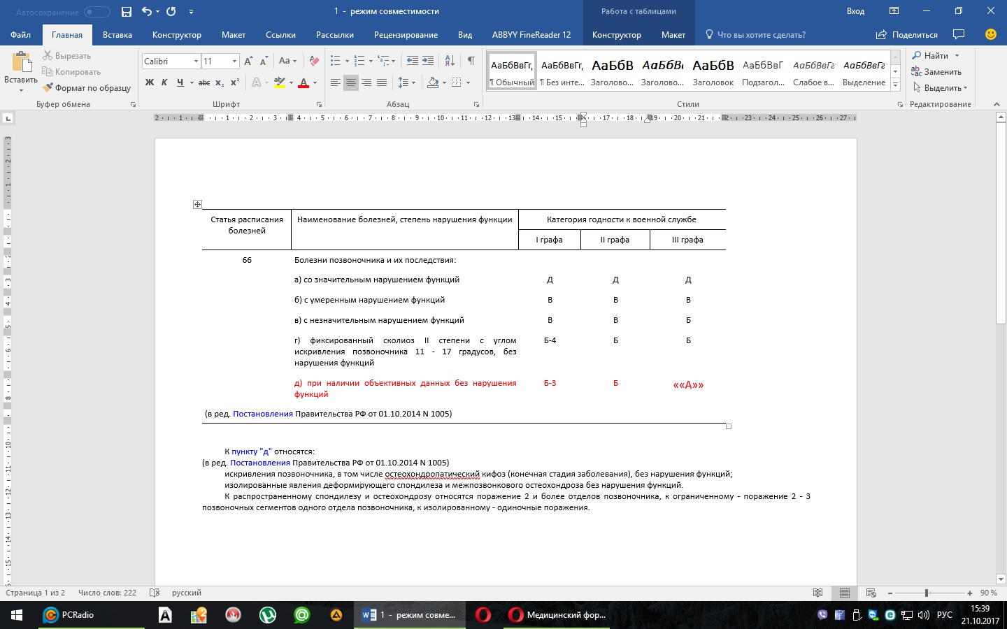Switch to the Рецензирование tab
This screenshot has height=629, width=1007.
pos(406,35)
